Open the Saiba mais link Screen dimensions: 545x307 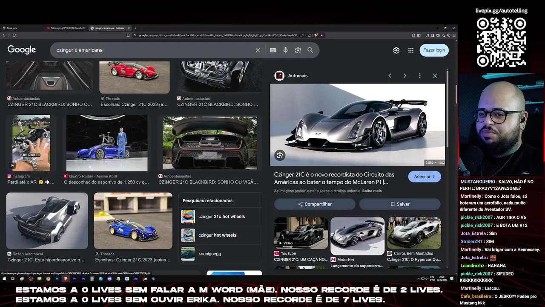pos(372,191)
